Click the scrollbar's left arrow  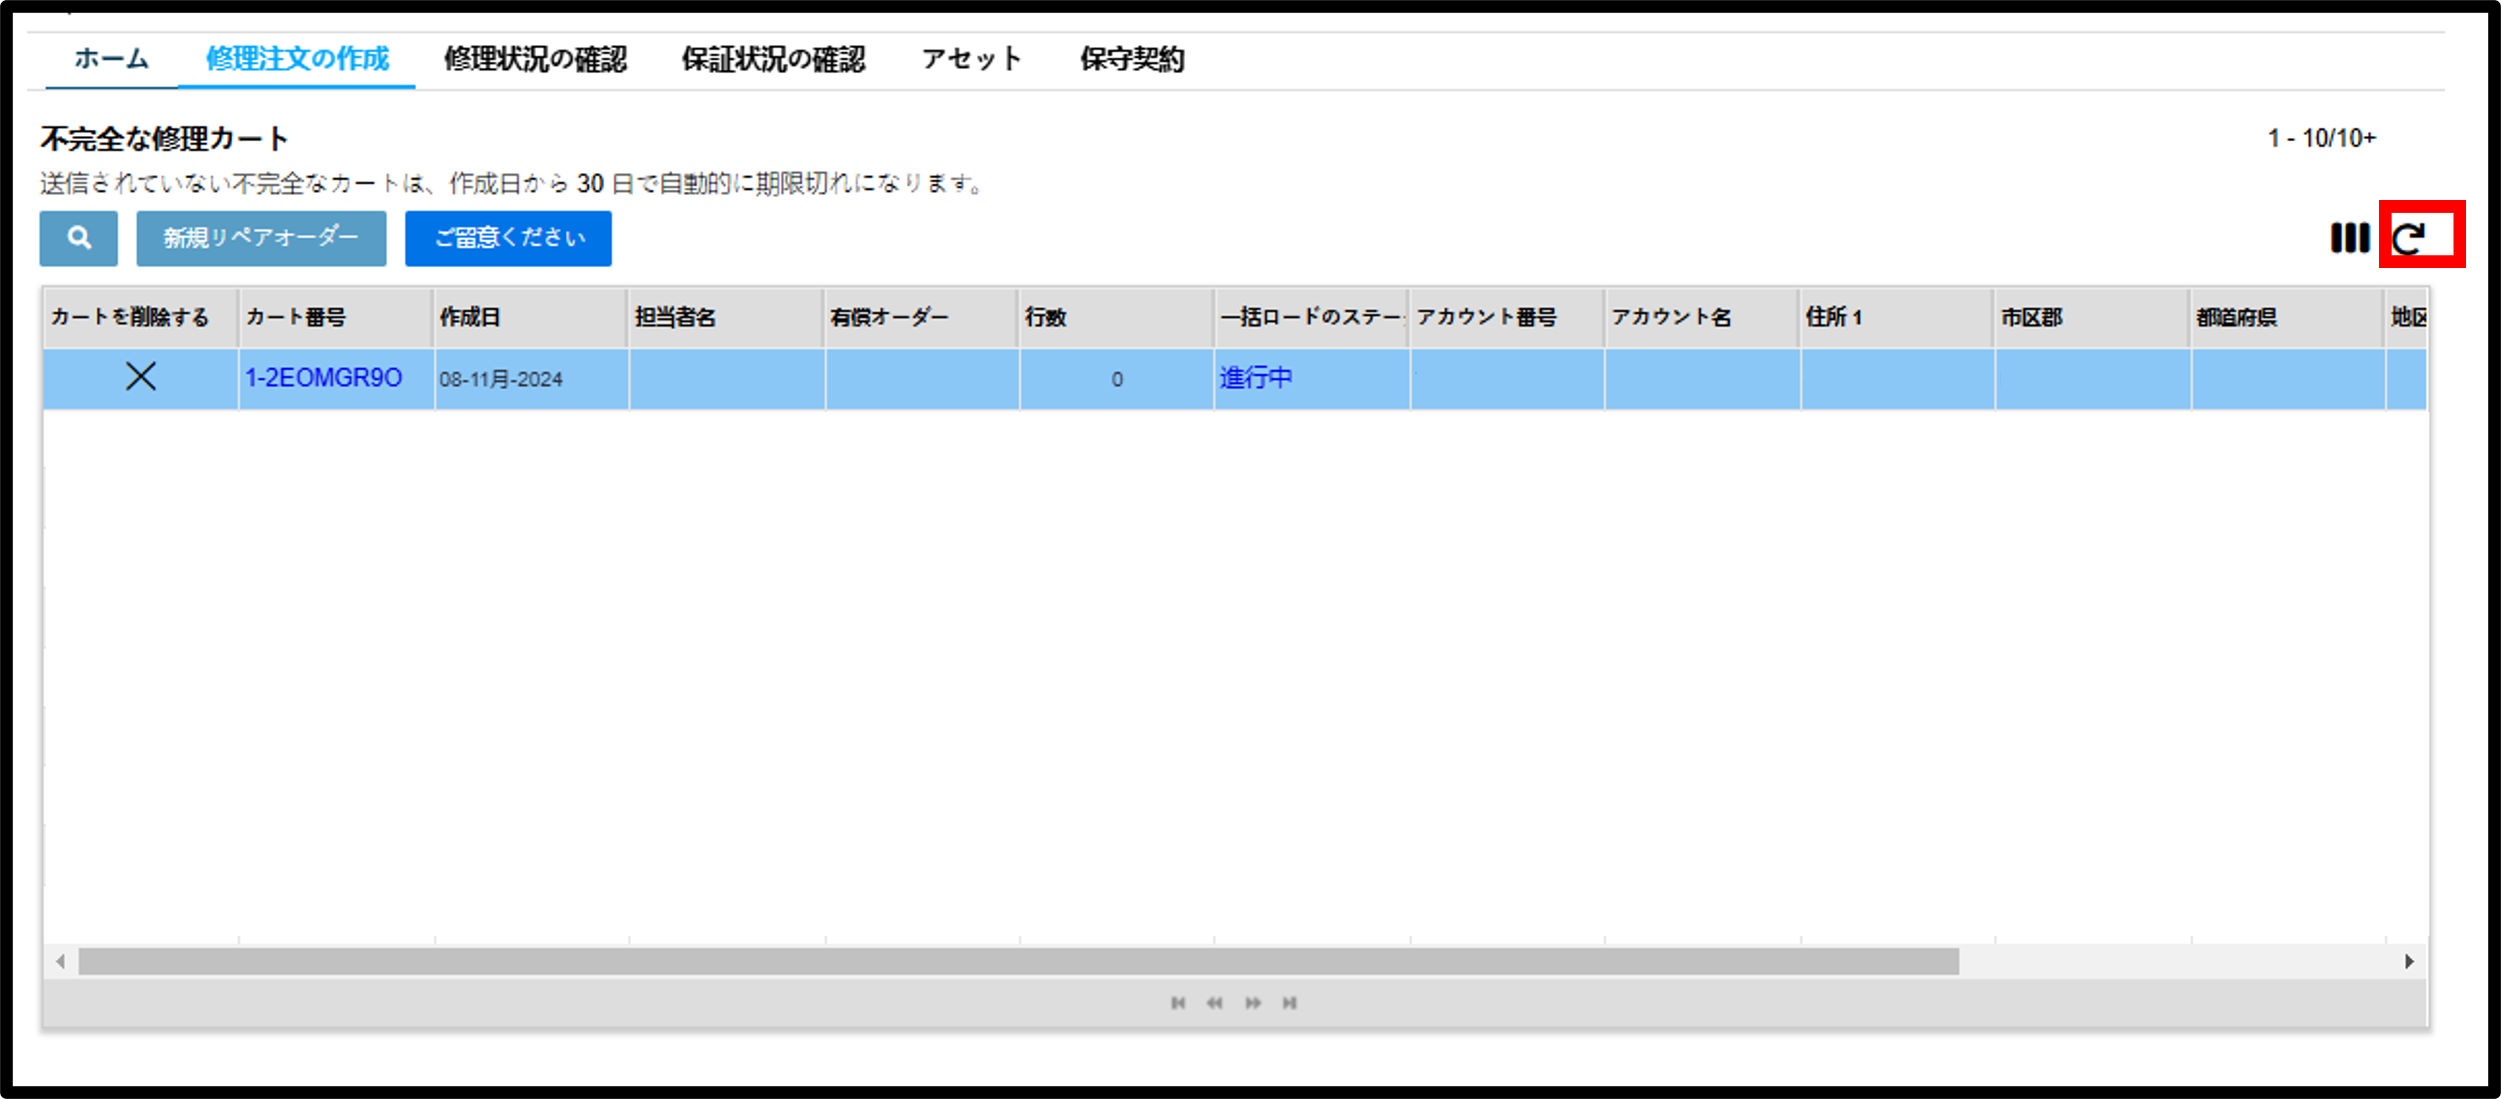tap(60, 961)
